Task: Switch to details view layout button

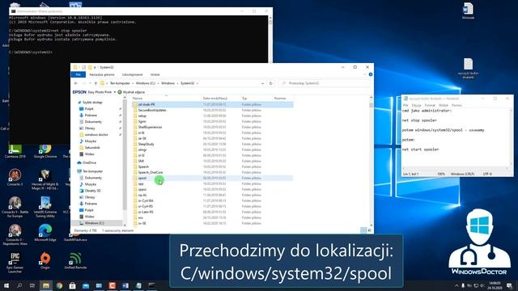Action: (363, 230)
